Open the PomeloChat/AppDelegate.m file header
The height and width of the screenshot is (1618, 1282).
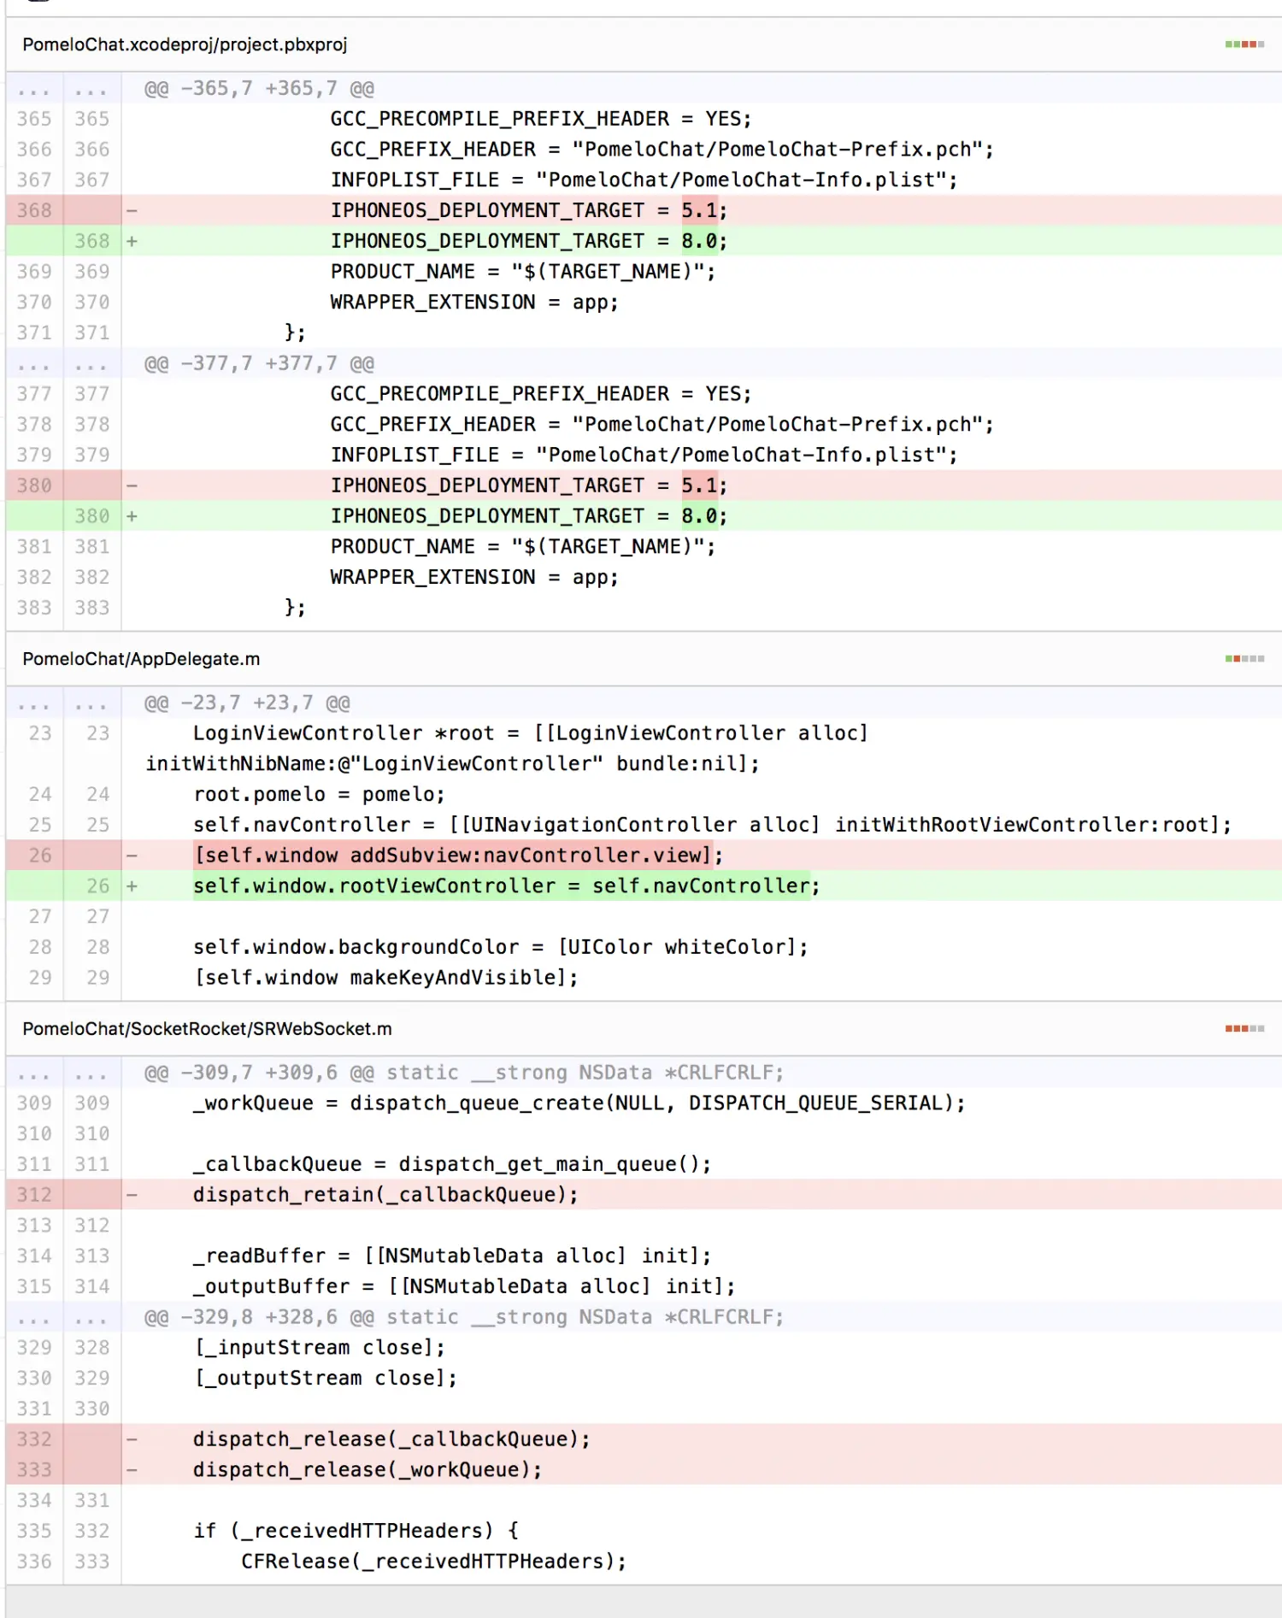click(x=141, y=659)
